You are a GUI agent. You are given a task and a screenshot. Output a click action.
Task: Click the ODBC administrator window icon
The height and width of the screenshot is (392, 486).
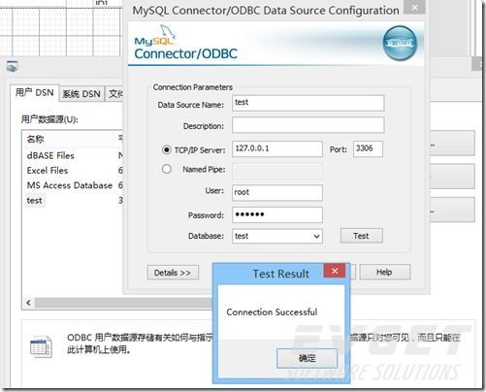tap(13, 66)
